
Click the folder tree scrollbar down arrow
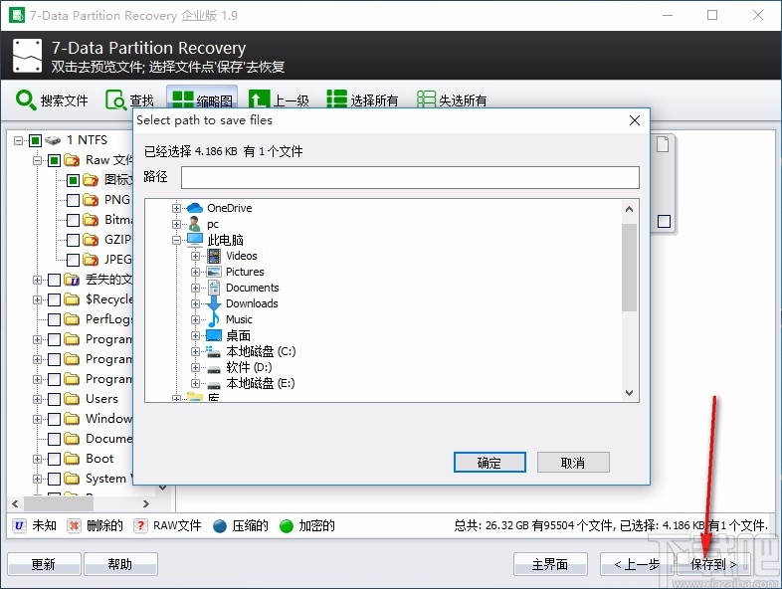630,392
